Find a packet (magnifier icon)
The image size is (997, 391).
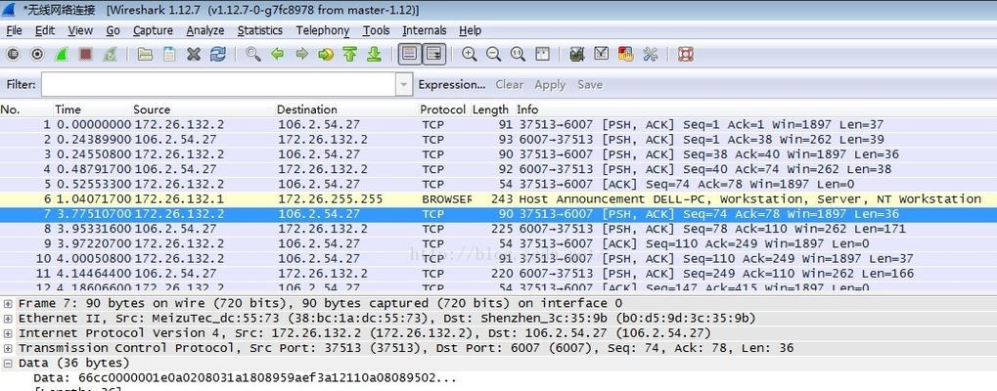(x=253, y=55)
